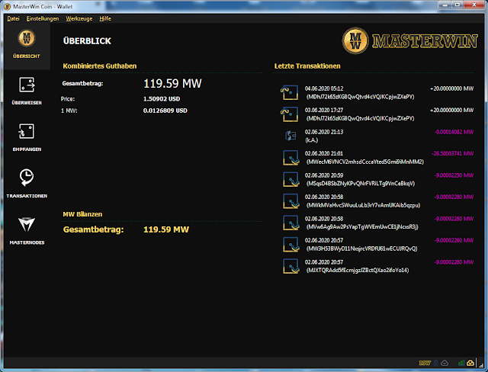Click the MasterWin Coin title bar icon
Viewport: 488px width, 372px height.
tap(7, 6)
